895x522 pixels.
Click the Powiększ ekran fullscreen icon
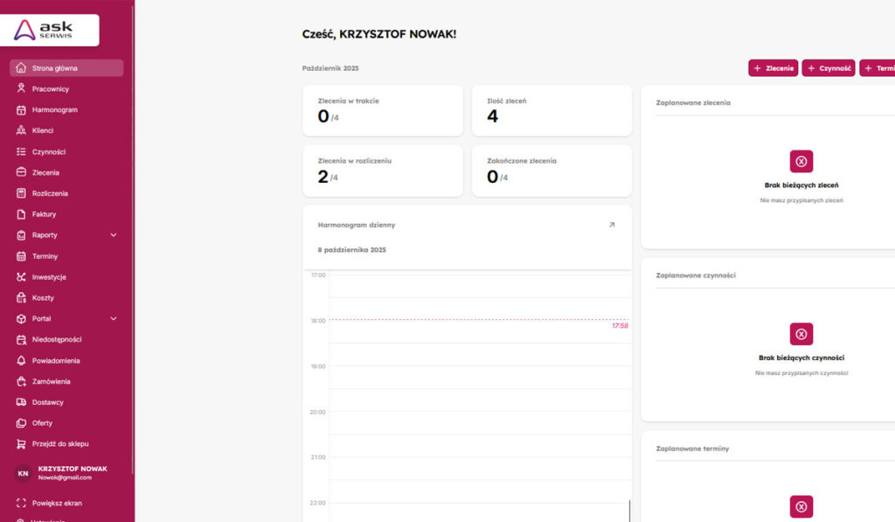(x=22, y=504)
